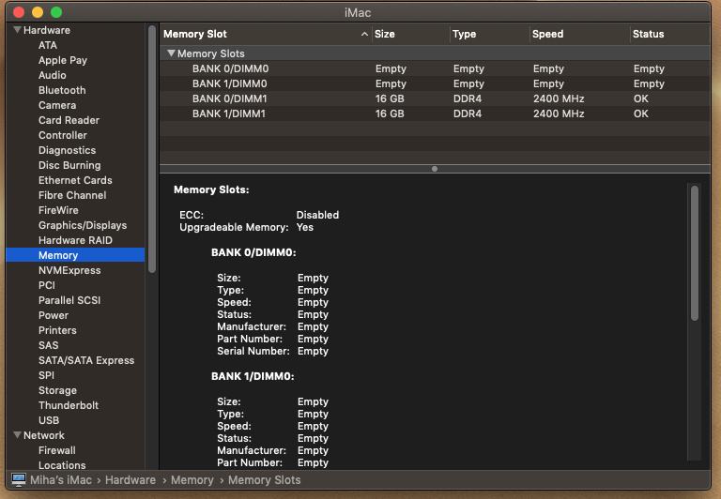Select Diagnostics in the sidebar
721x499 pixels.
(x=68, y=150)
